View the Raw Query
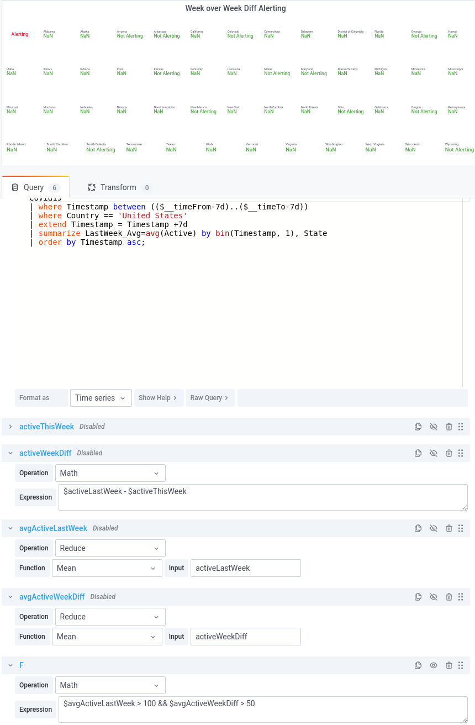This screenshot has width=475, height=725. (x=210, y=397)
